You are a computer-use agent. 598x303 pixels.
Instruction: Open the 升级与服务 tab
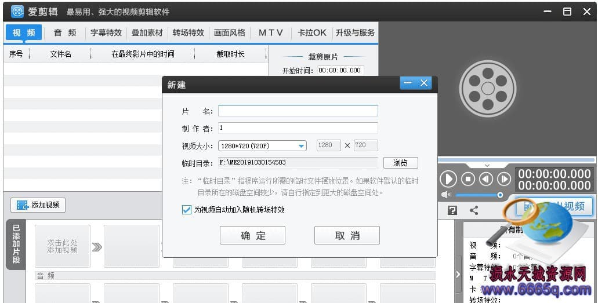pos(356,33)
